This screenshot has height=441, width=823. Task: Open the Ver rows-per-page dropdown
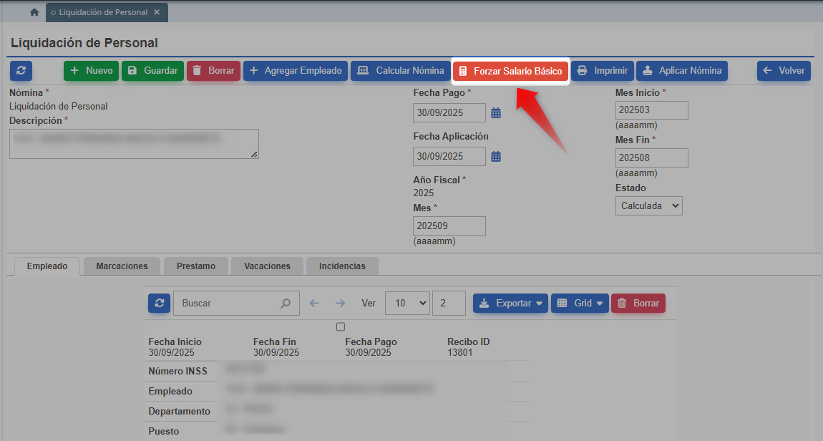[407, 303]
